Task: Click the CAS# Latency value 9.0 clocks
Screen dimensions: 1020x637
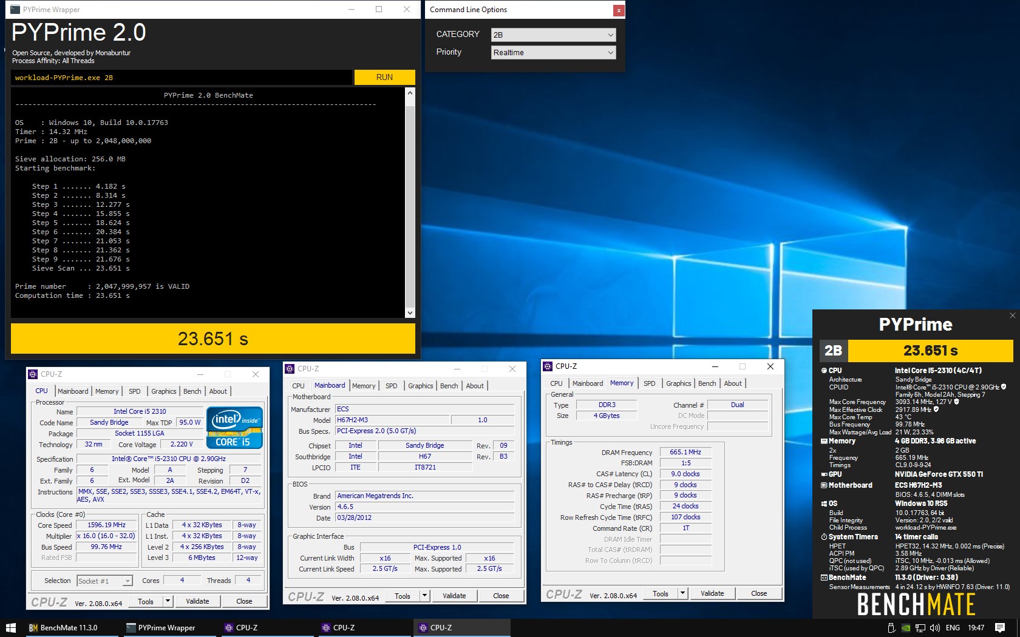Action: (685, 474)
